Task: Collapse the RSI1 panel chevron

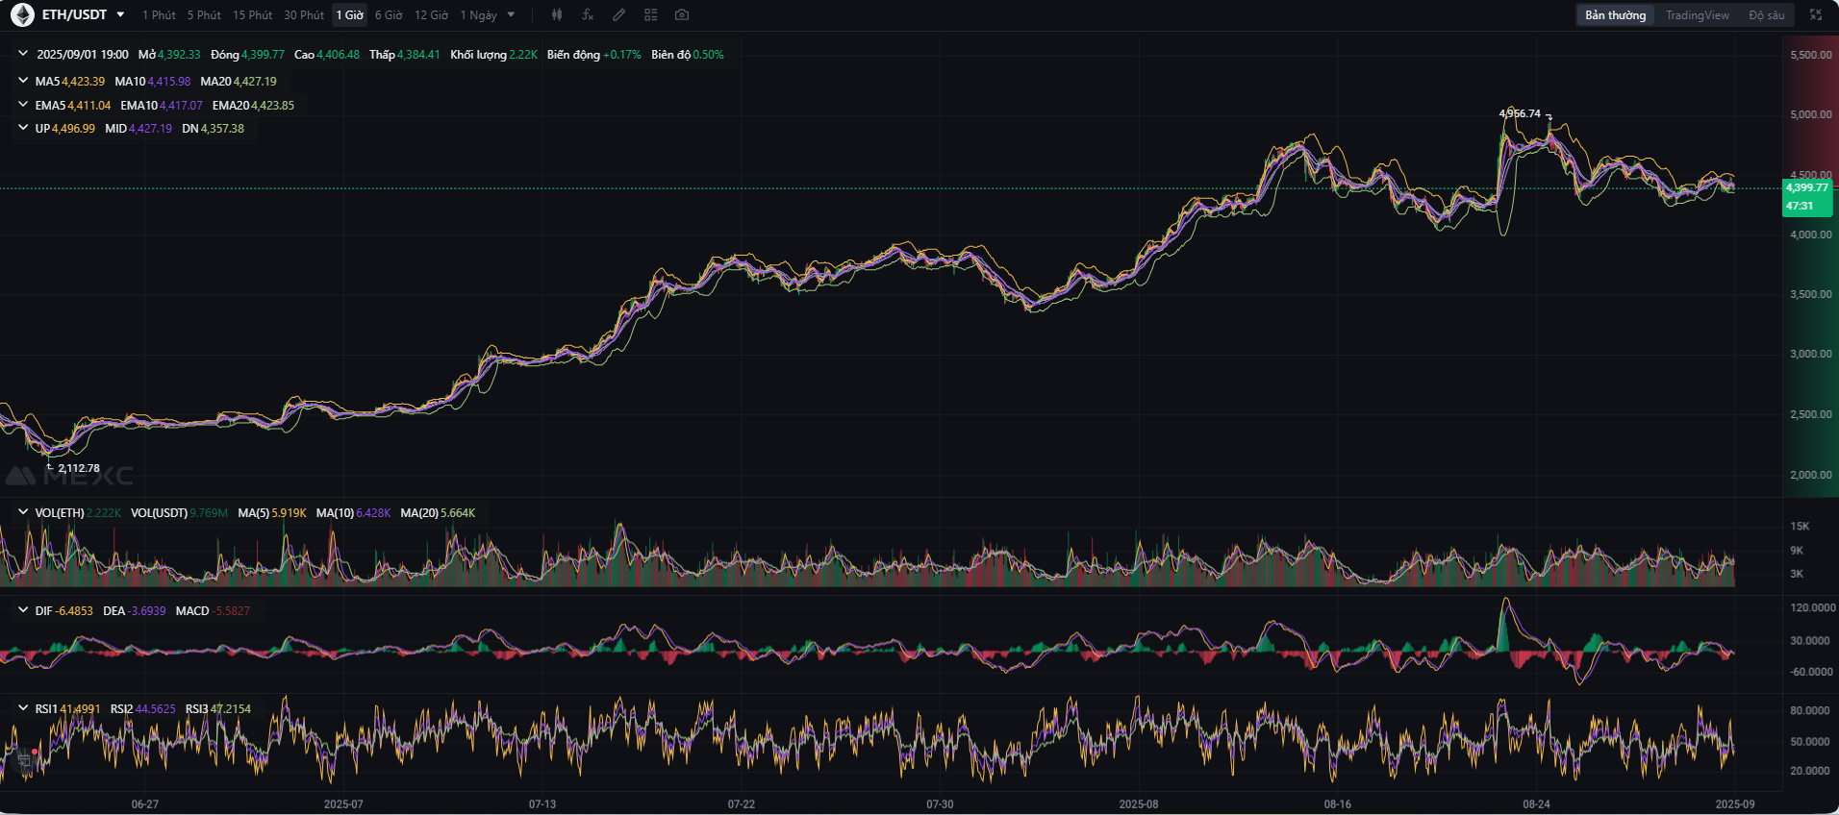Action: pyautogui.click(x=23, y=708)
